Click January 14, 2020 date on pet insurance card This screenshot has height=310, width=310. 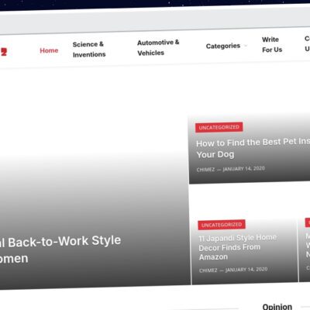pos(243,169)
